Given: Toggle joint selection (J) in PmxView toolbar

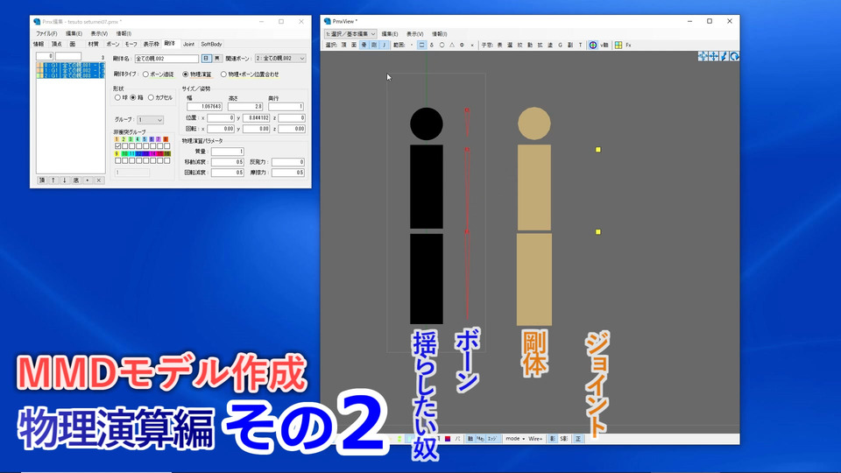Looking at the screenshot, I should tap(384, 45).
